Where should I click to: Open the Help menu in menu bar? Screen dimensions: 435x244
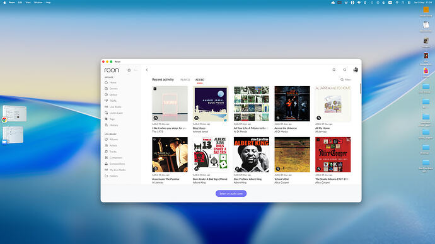(48, 3)
